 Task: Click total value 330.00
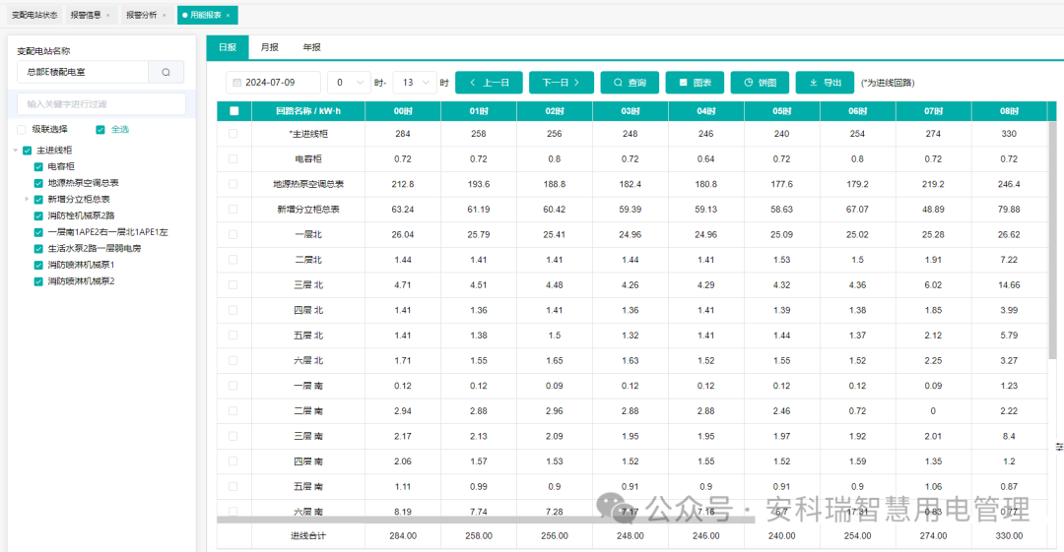[1009, 535]
